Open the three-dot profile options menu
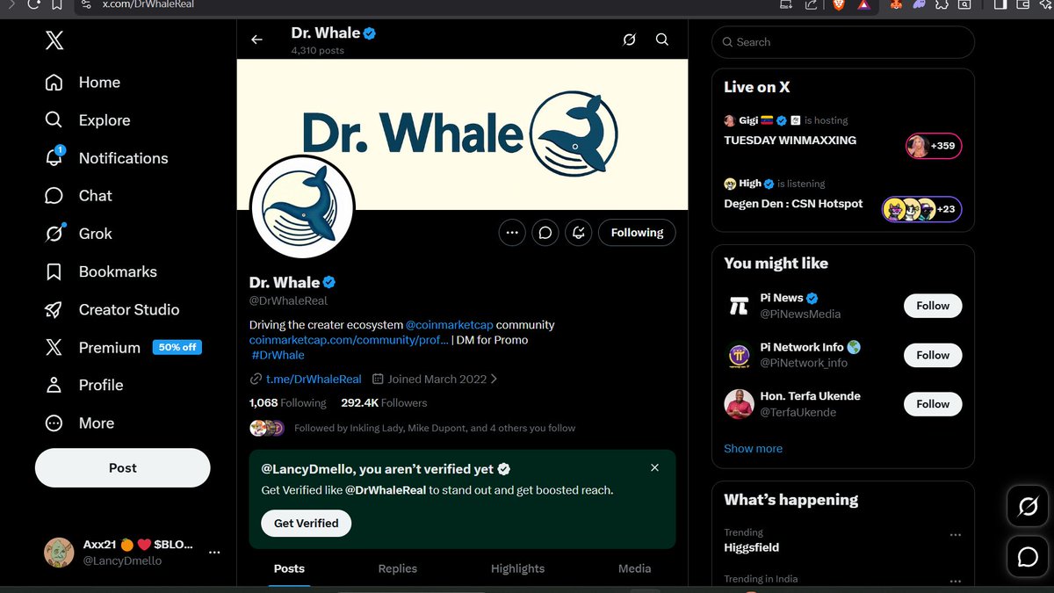Screen dimensions: 1054x593 (512, 233)
